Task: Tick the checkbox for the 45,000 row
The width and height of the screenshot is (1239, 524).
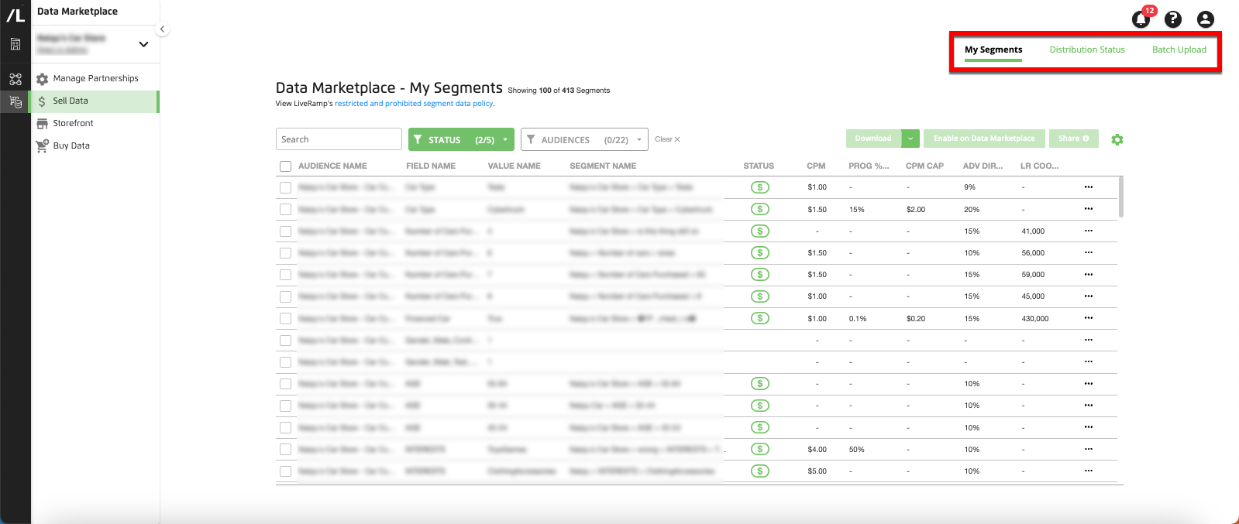Action: 285,296
